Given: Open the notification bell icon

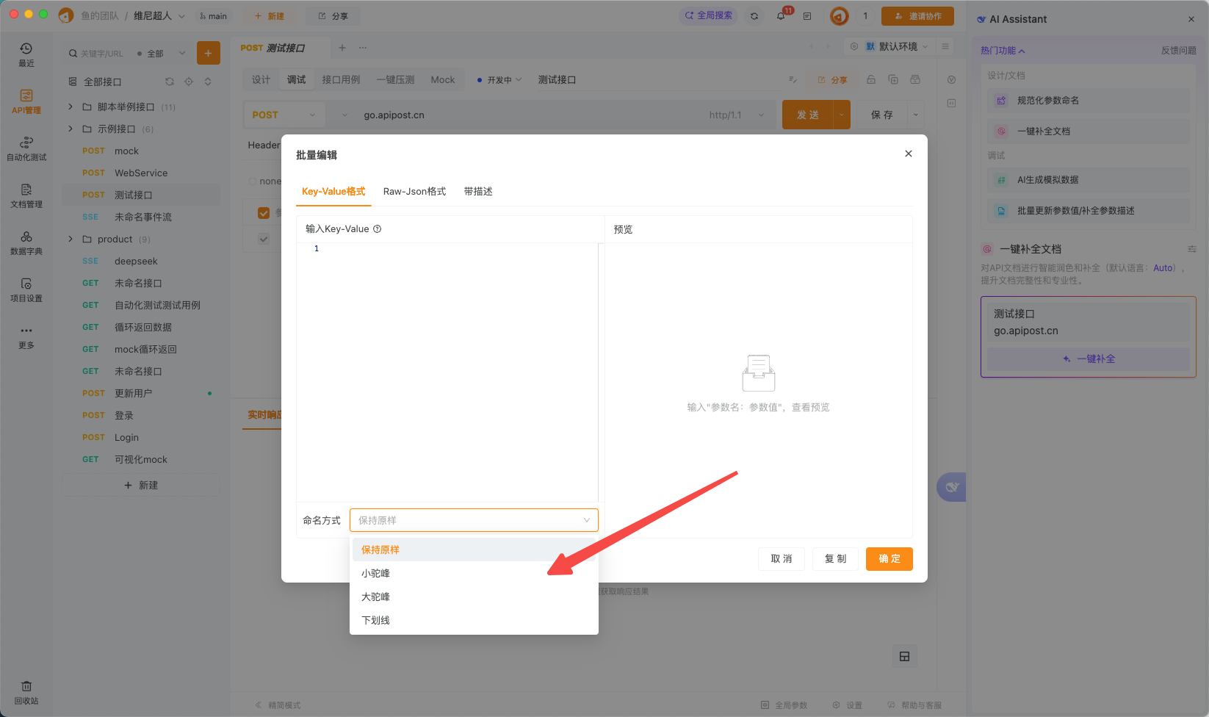Looking at the screenshot, I should click(x=781, y=15).
